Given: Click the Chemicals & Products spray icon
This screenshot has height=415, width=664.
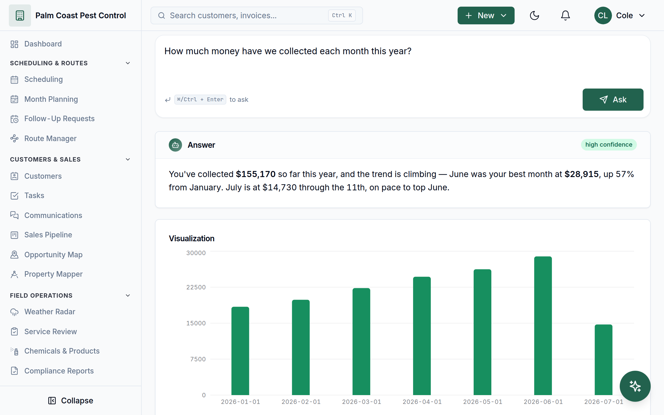Looking at the screenshot, I should 14,351.
